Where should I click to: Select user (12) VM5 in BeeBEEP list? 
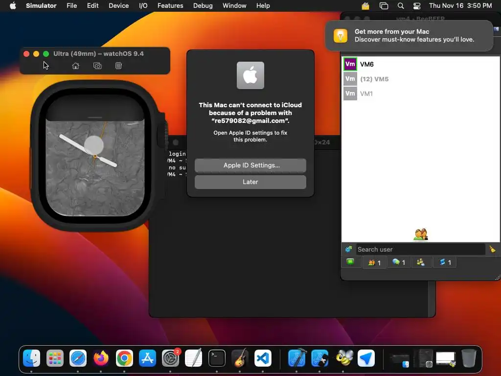click(420, 79)
